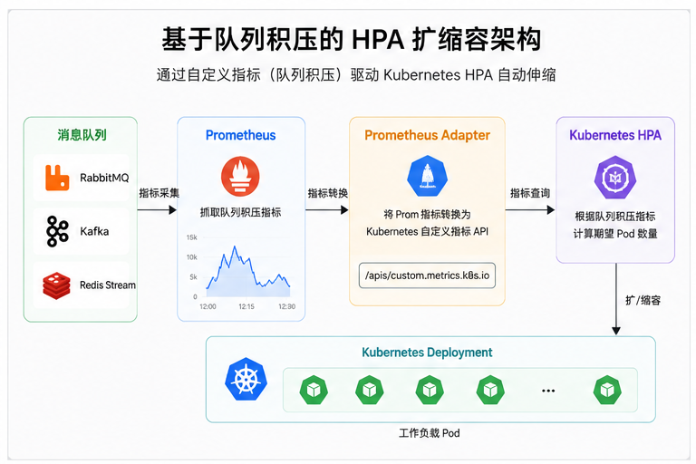696x464 pixels.
Task: Select the green pod icon after the ellipsis
Action: 607,390
